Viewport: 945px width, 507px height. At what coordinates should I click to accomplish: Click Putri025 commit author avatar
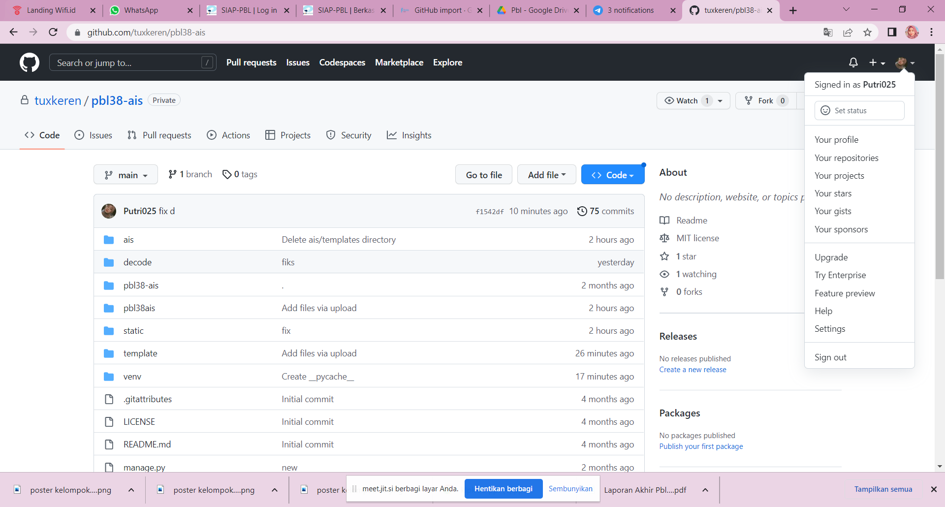(x=109, y=211)
